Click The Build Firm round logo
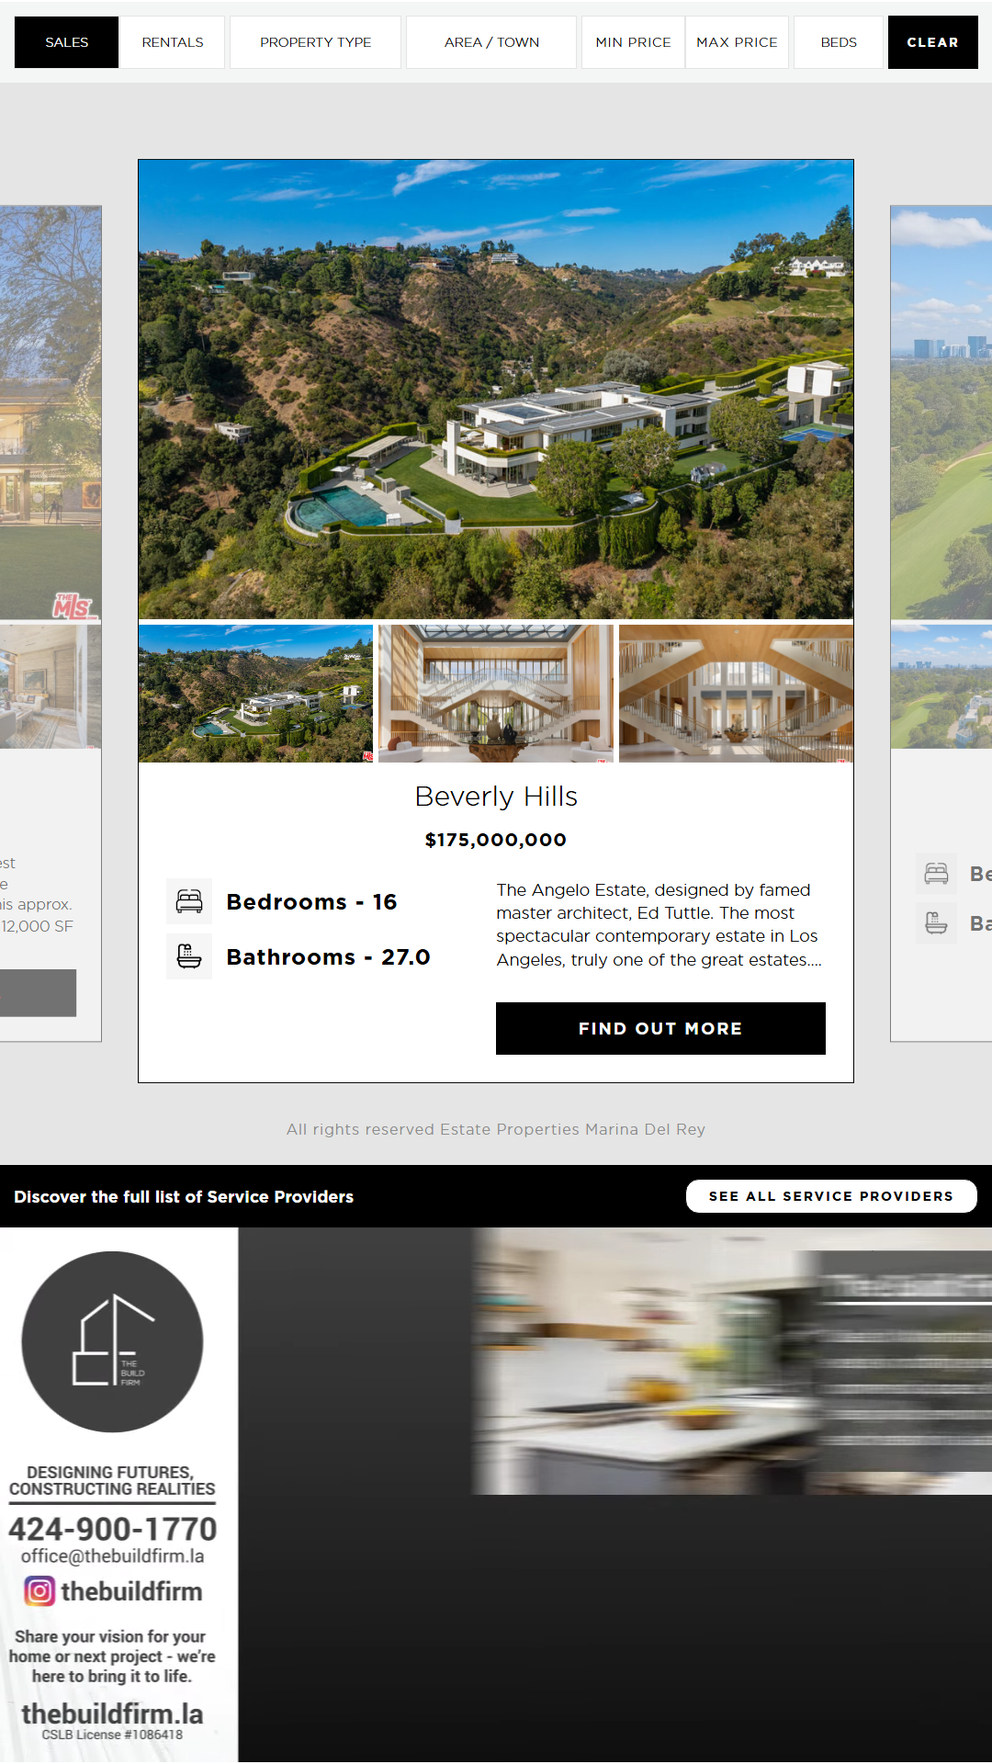The width and height of the screenshot is (992, 1764). pos(112,1341)
